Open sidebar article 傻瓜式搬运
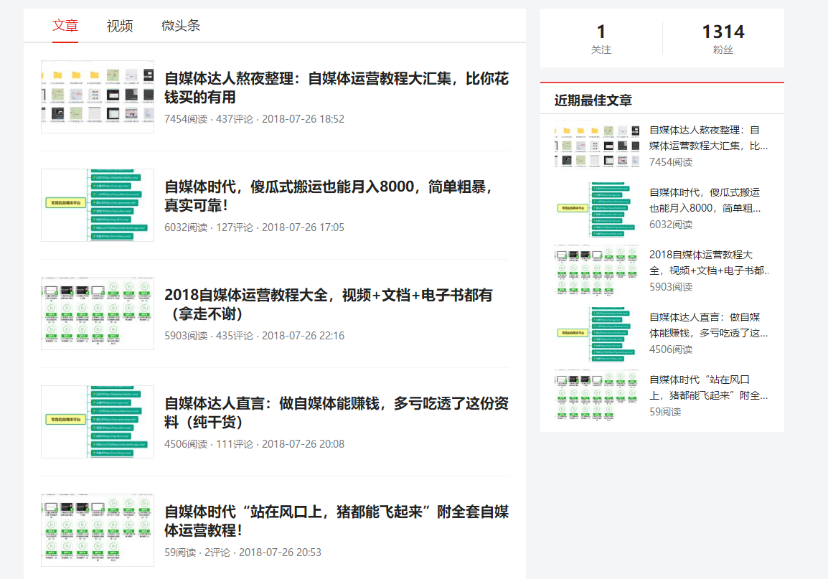 click(x=705, y=200)
